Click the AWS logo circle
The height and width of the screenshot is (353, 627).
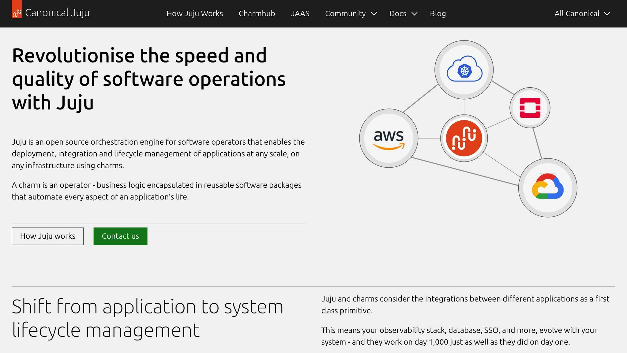[389, 139]
